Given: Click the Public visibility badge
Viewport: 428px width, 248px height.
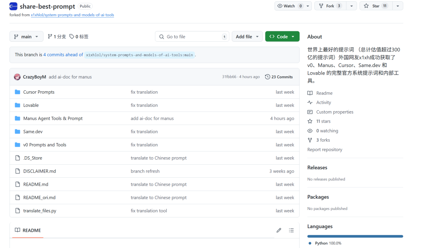Looking at the screenshot, I should pyautogui.click(x=85, y=6).
